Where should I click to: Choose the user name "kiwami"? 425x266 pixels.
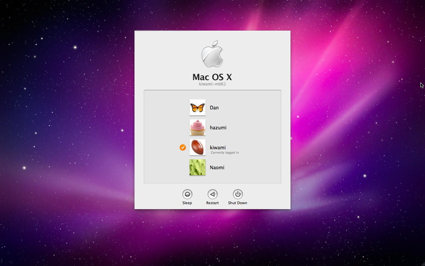click(218, 148)
